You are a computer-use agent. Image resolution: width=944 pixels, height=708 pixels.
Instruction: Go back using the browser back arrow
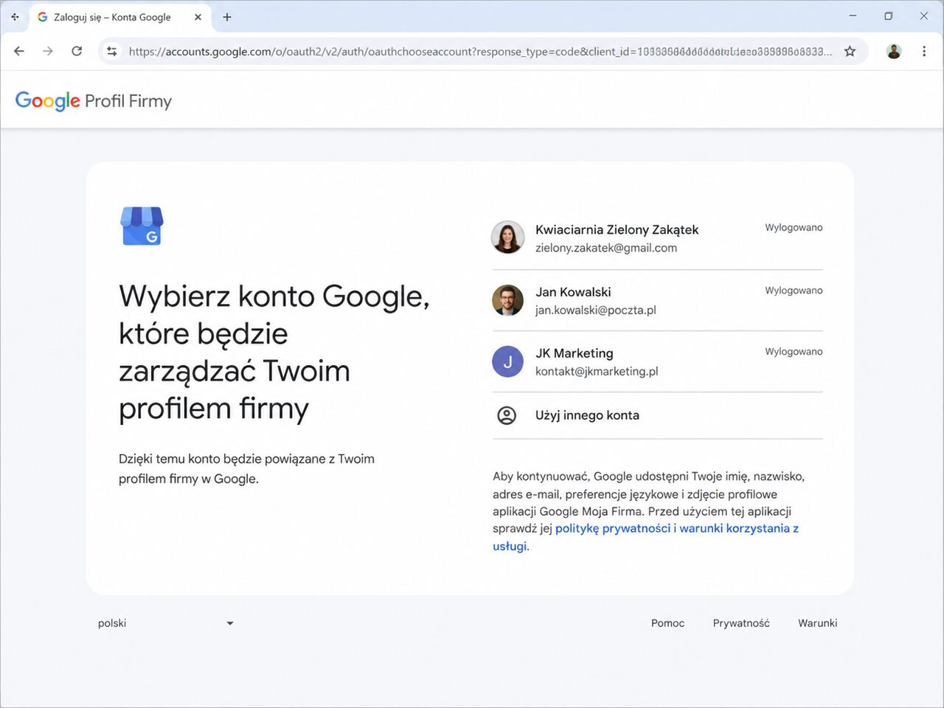pyautogui.click(x=19, y=51)
